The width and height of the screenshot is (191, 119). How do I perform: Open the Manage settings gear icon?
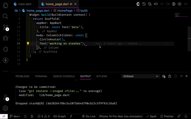pyautogui.click(x=5, y=108)
